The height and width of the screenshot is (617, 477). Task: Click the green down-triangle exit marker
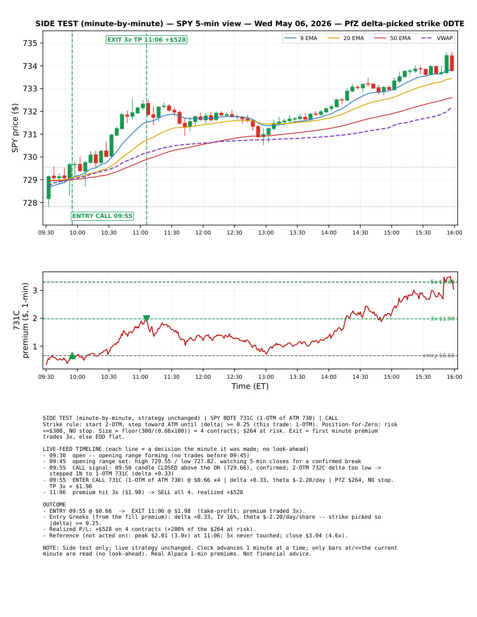[x=146, y=319]
